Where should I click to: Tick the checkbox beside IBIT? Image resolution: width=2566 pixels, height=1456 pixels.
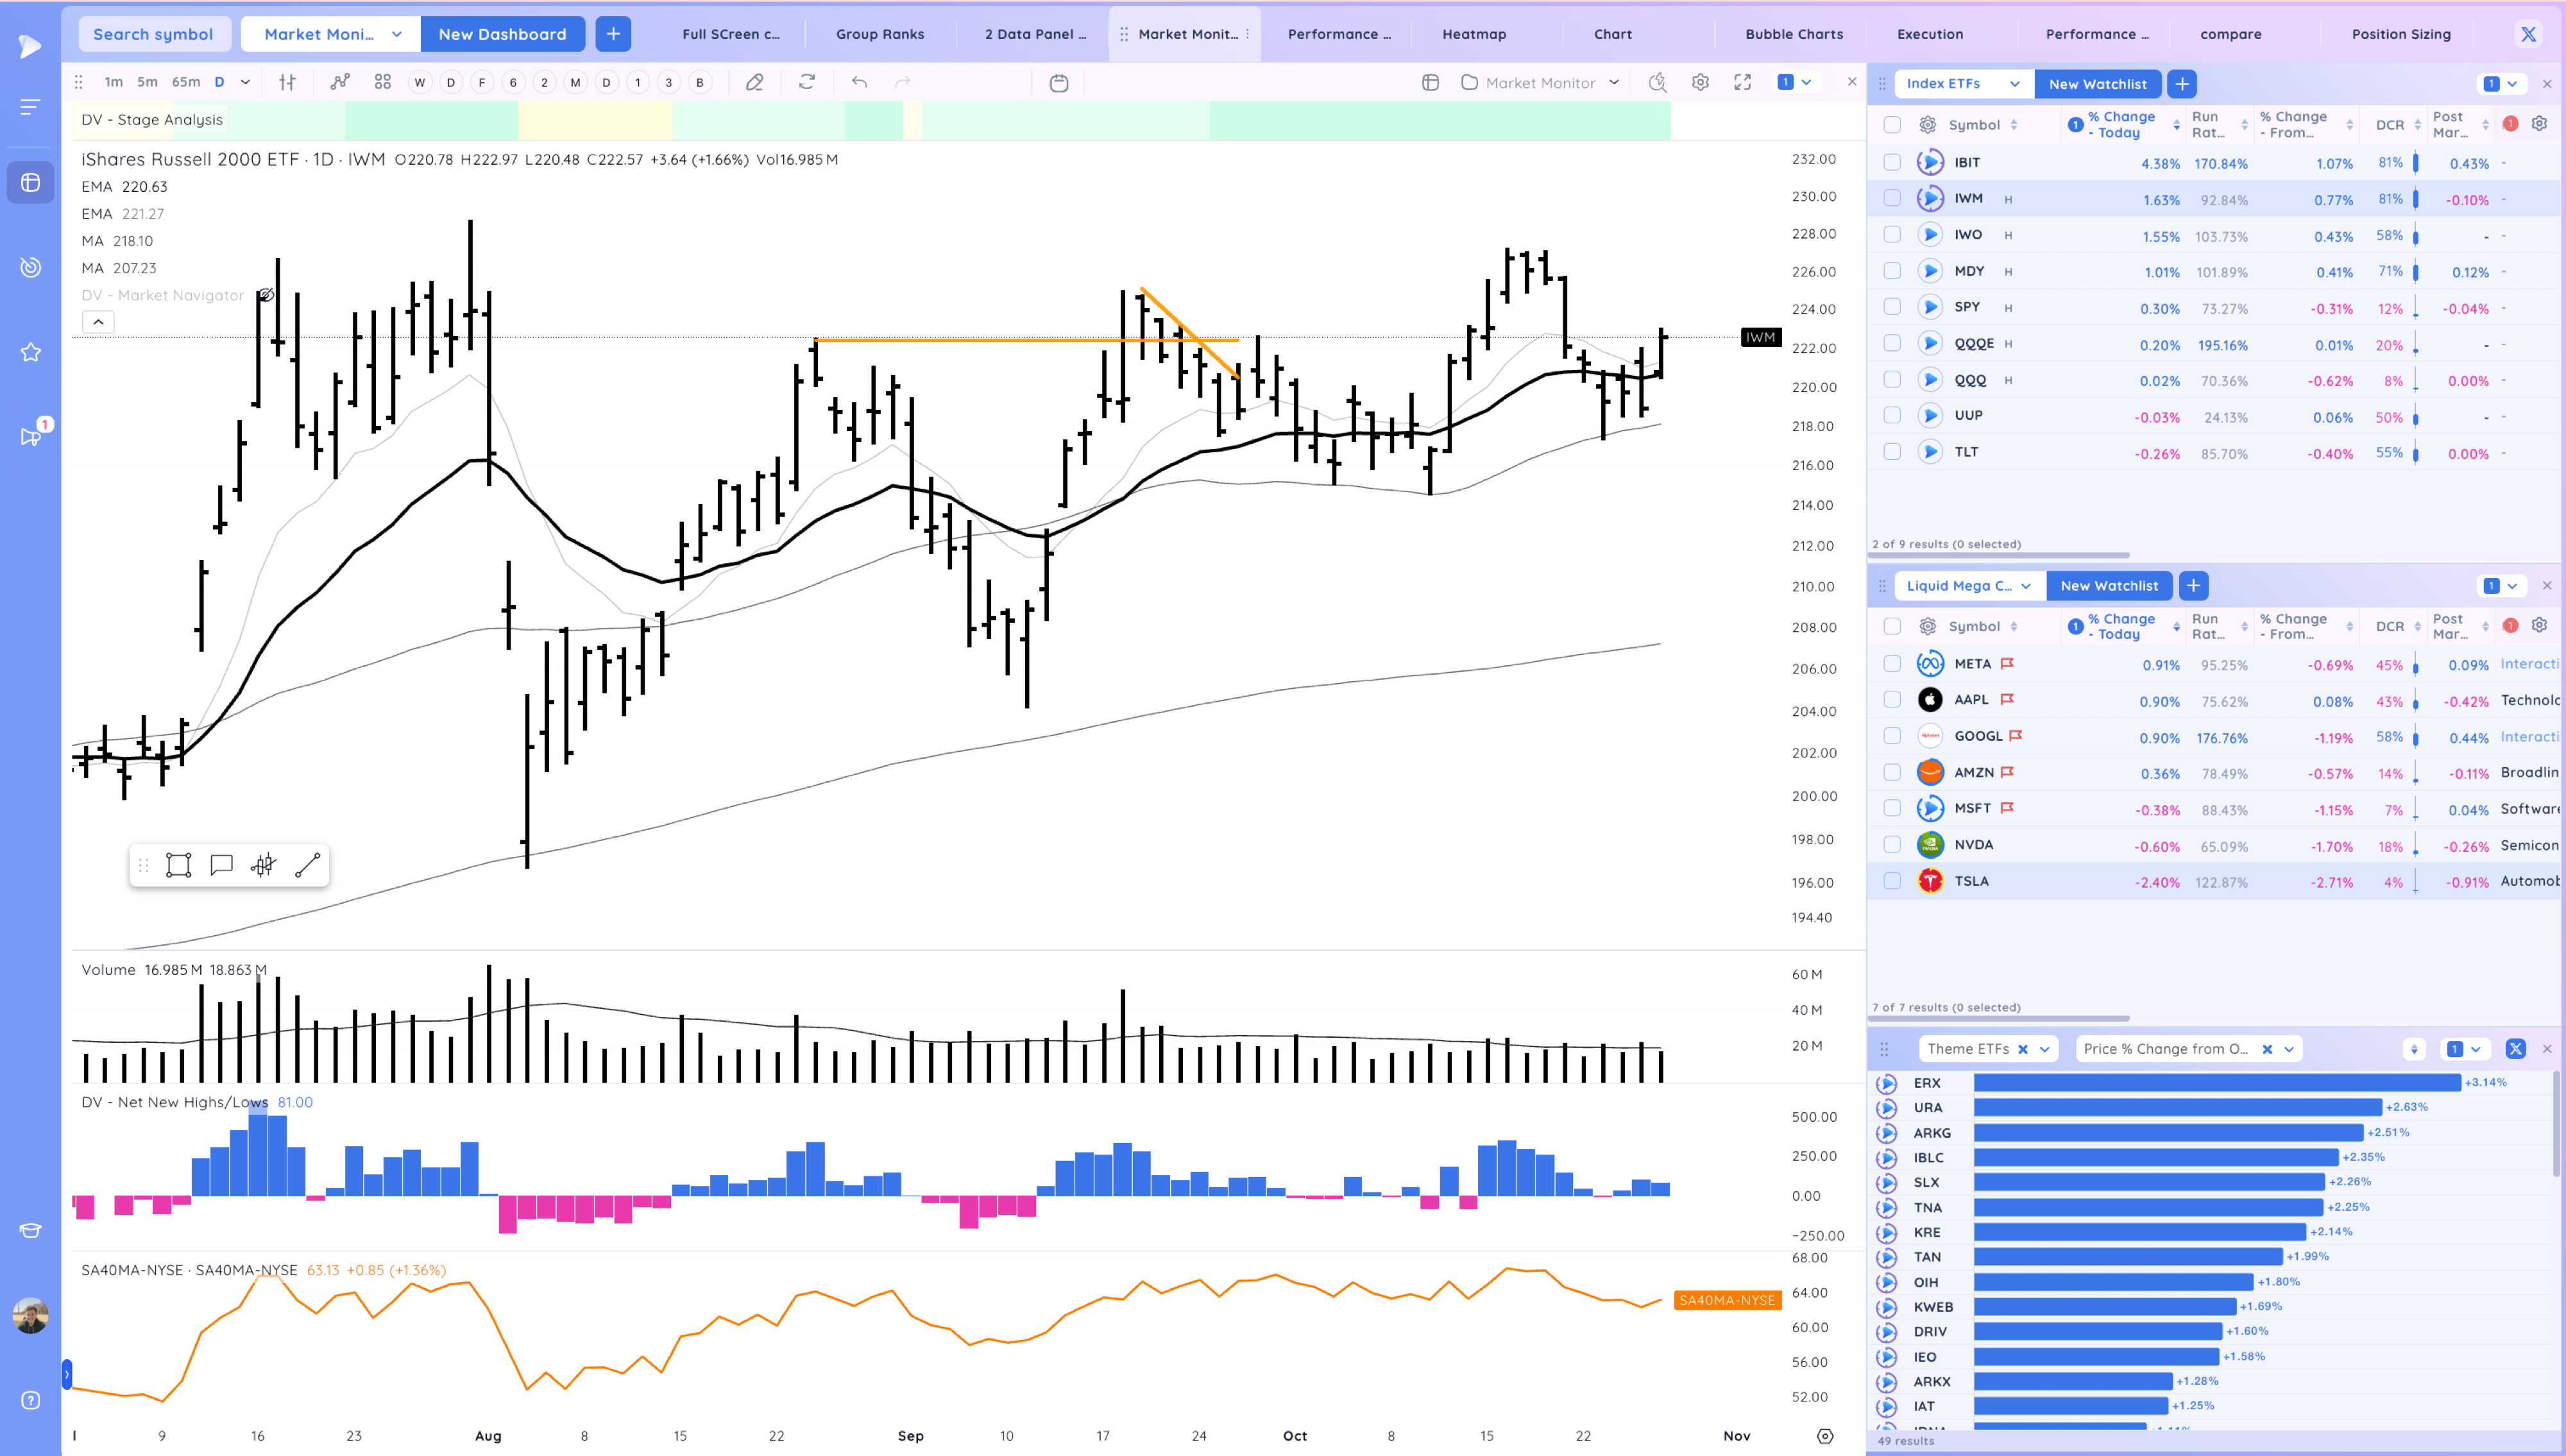pos(1892,162)
